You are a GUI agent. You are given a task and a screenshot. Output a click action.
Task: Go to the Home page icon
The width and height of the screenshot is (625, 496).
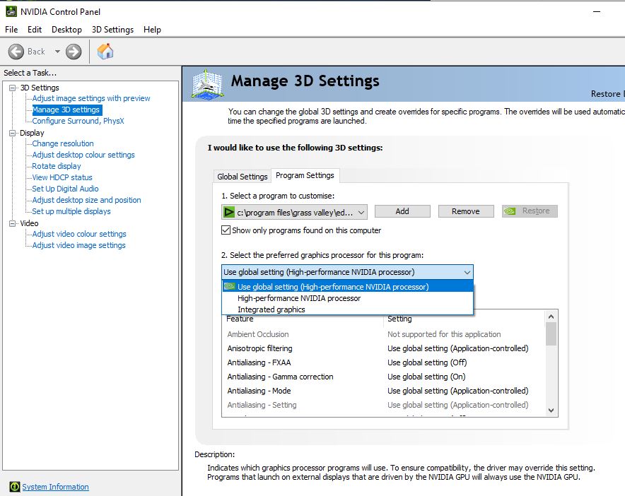[105, 52]
